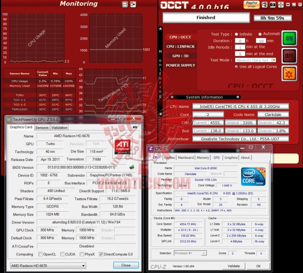Click the Bus Interface question mark in GPU-Z
The image size is (303, 273).
tap(135, 183)
